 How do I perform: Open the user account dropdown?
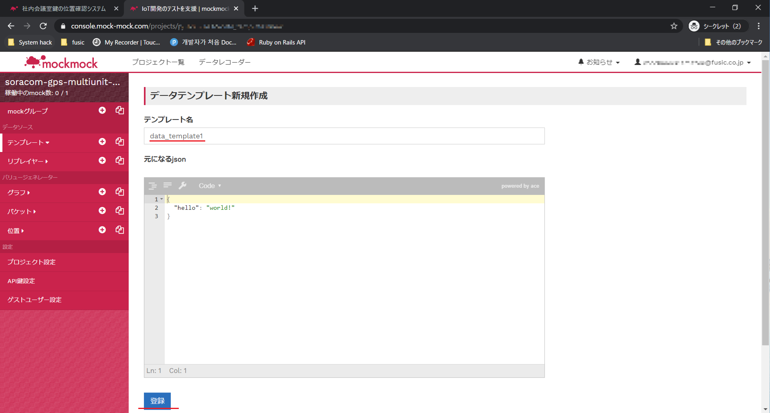coord(693,62)
